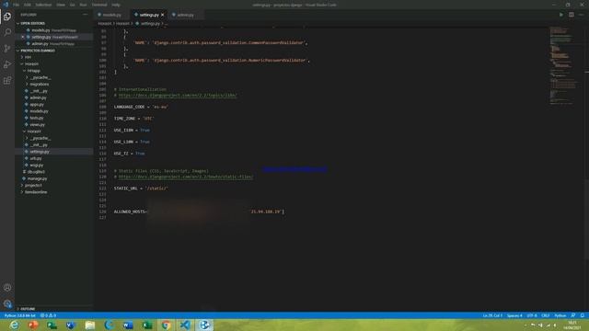Show errors and warnings count in status bar
The height and width of the screenshot is (331, 589).
coord(48,315)
